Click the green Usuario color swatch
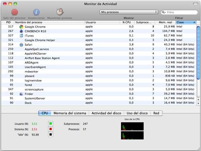201x151 pixels. pos(51,123)
